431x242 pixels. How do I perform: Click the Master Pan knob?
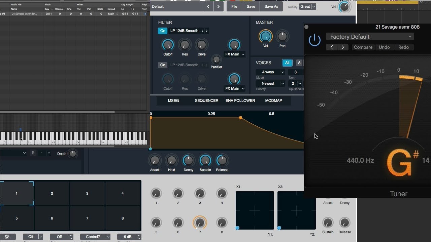(282, 36)
